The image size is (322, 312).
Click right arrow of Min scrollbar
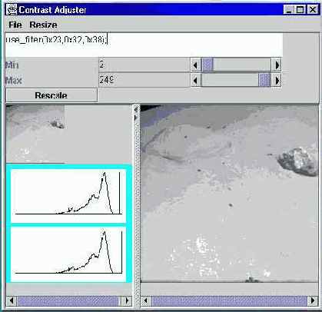coord(277,65)
